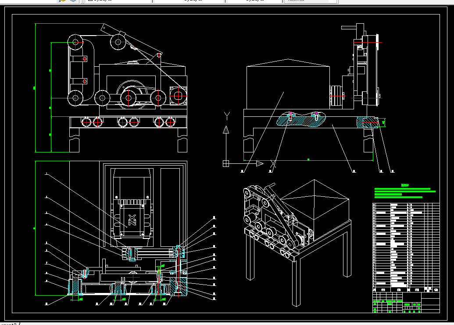Image resolution: width=454 pixels, height=325 pixels.
Task: Click the green horizontal width dimension under side view
Action: click(x=308, y=160)
